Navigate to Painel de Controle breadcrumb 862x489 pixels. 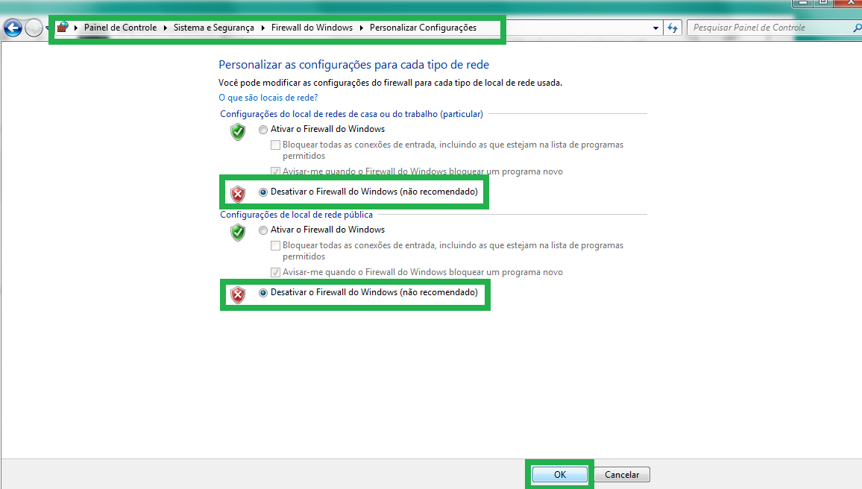(120, 28)
